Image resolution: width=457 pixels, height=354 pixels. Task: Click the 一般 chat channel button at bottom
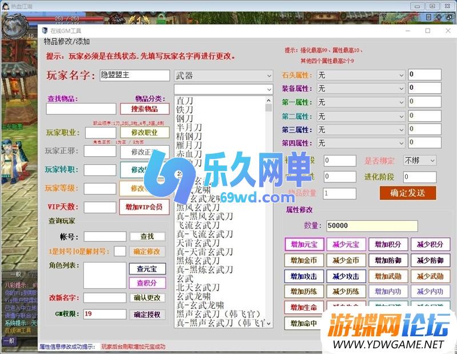(10, 341)
